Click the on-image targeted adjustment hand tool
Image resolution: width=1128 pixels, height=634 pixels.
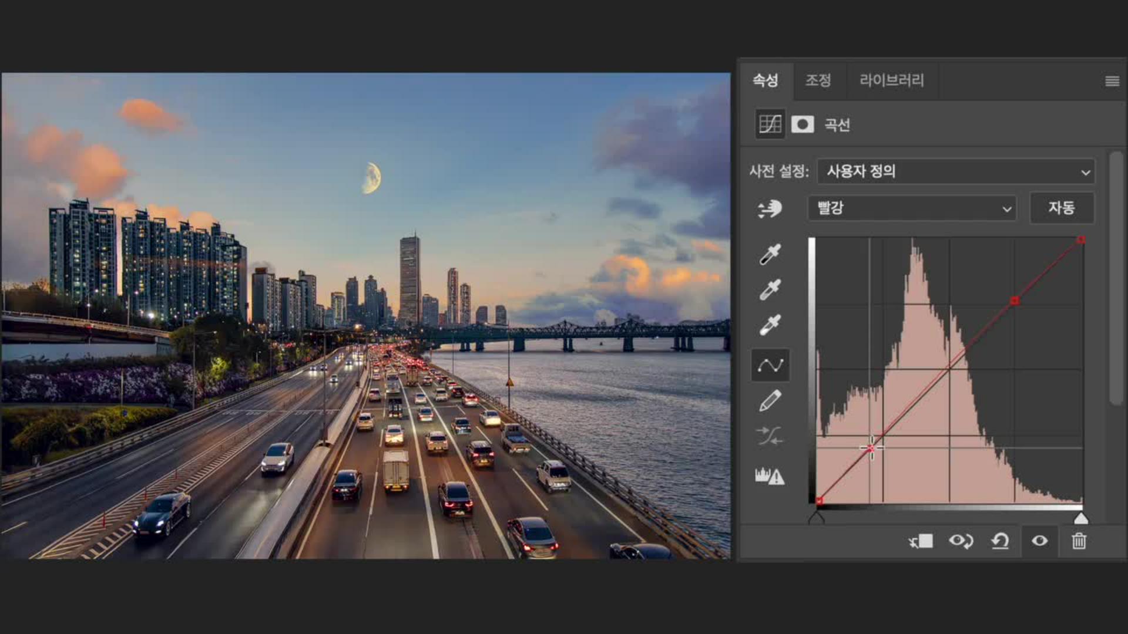click(769, 208)
